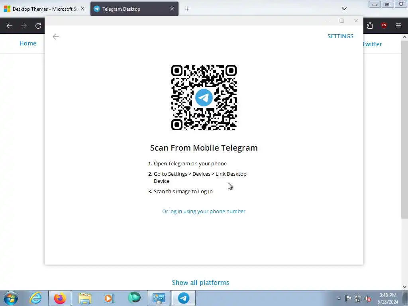Open Windows Media Player in taskbar
This screenshot has width=408, height=306.
pyautogui.click(x=109, y=298)
